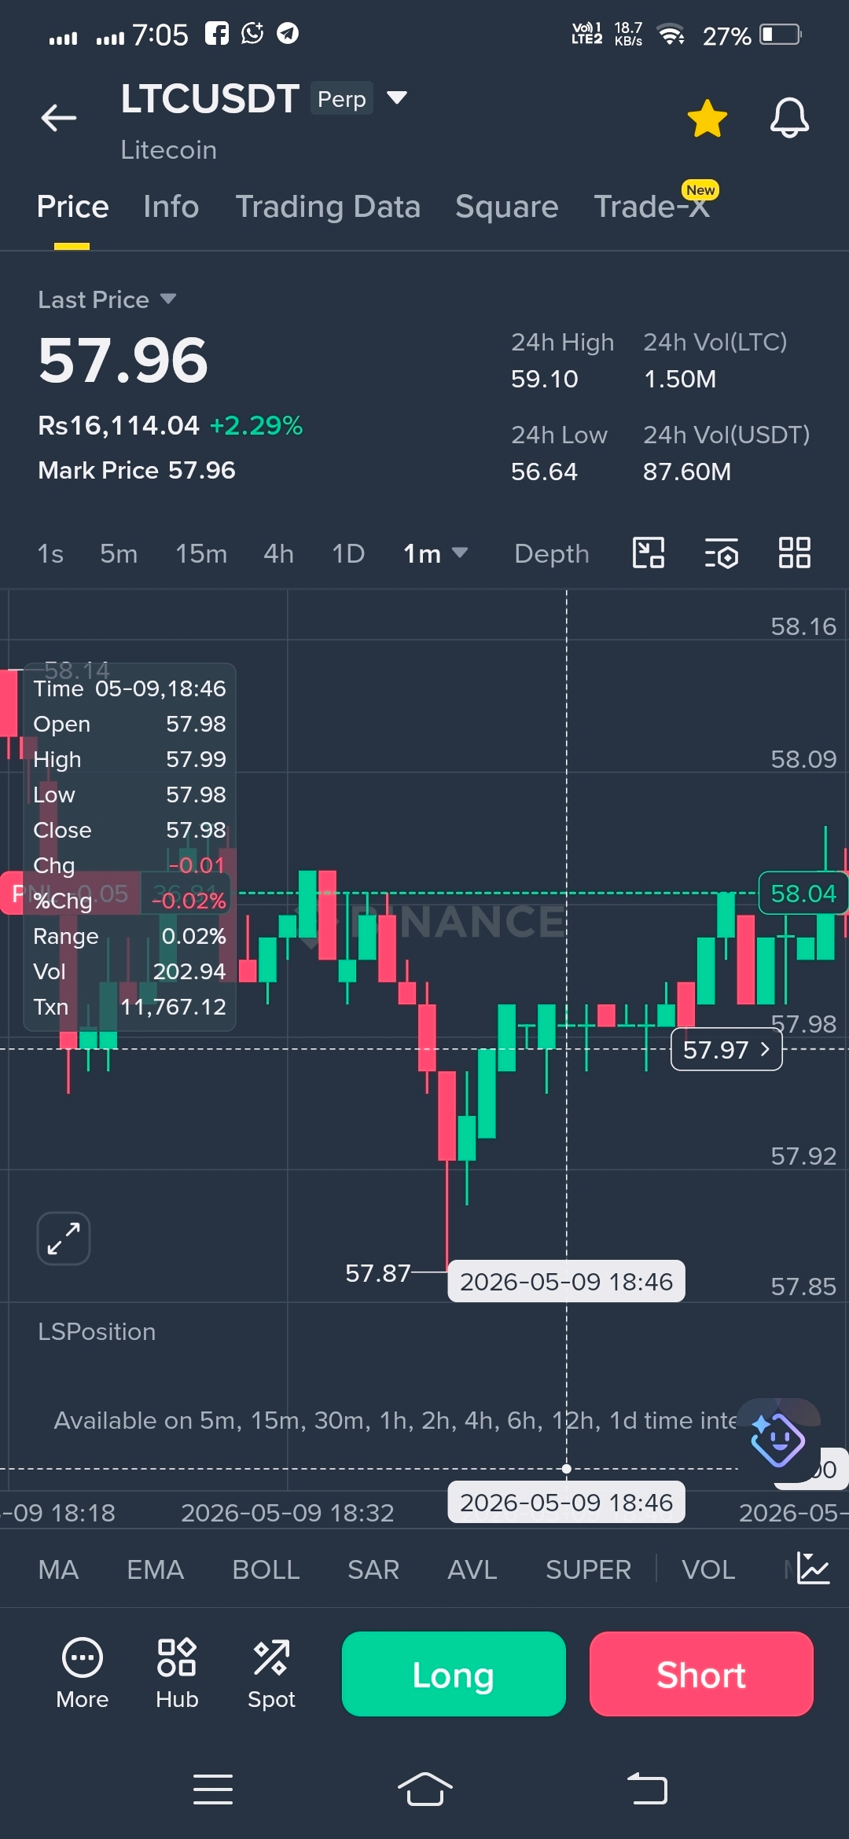Switch to Spot trading
Viewport: 849px width, 1839px height.
[271, 1673]
